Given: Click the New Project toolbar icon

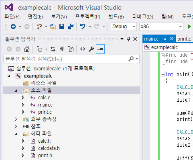Looking at the screenshot, I should click(x=39, y=27).
